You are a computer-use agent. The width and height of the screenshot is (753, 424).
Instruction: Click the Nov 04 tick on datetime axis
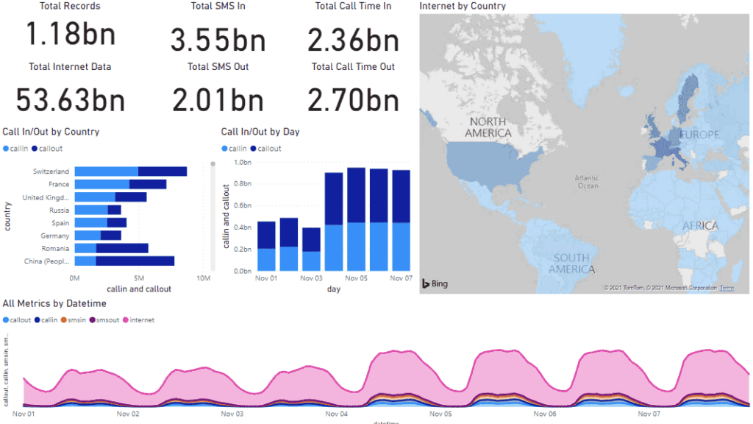tap(336, 414)
